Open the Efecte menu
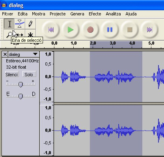 [x=95, y=14]
